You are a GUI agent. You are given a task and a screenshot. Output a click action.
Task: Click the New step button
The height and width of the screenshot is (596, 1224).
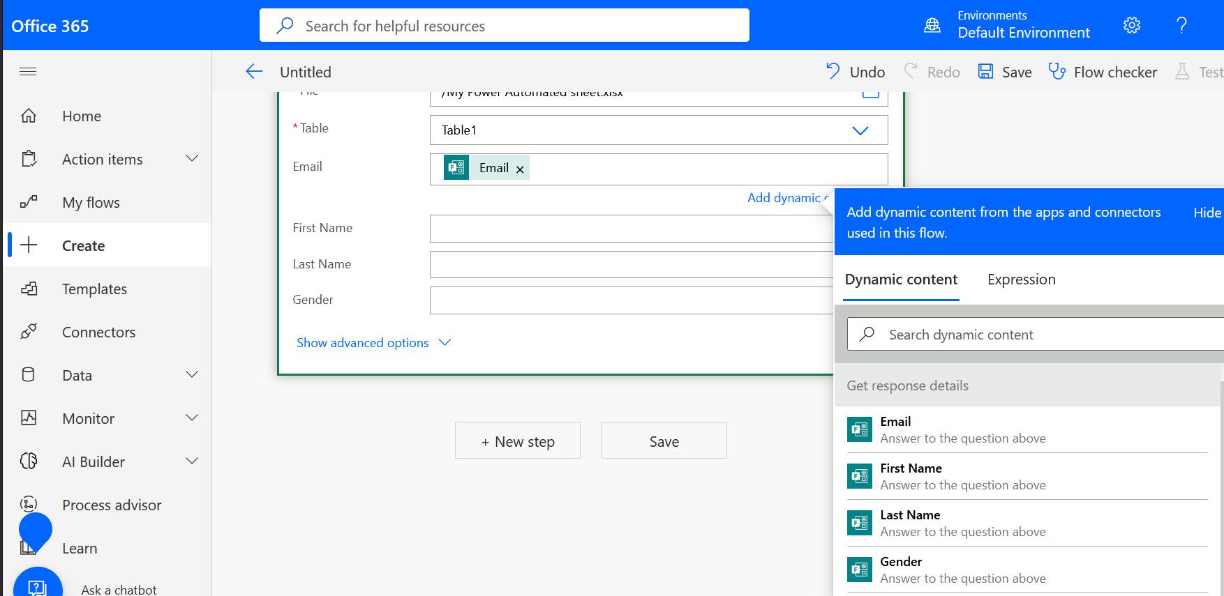518,441
